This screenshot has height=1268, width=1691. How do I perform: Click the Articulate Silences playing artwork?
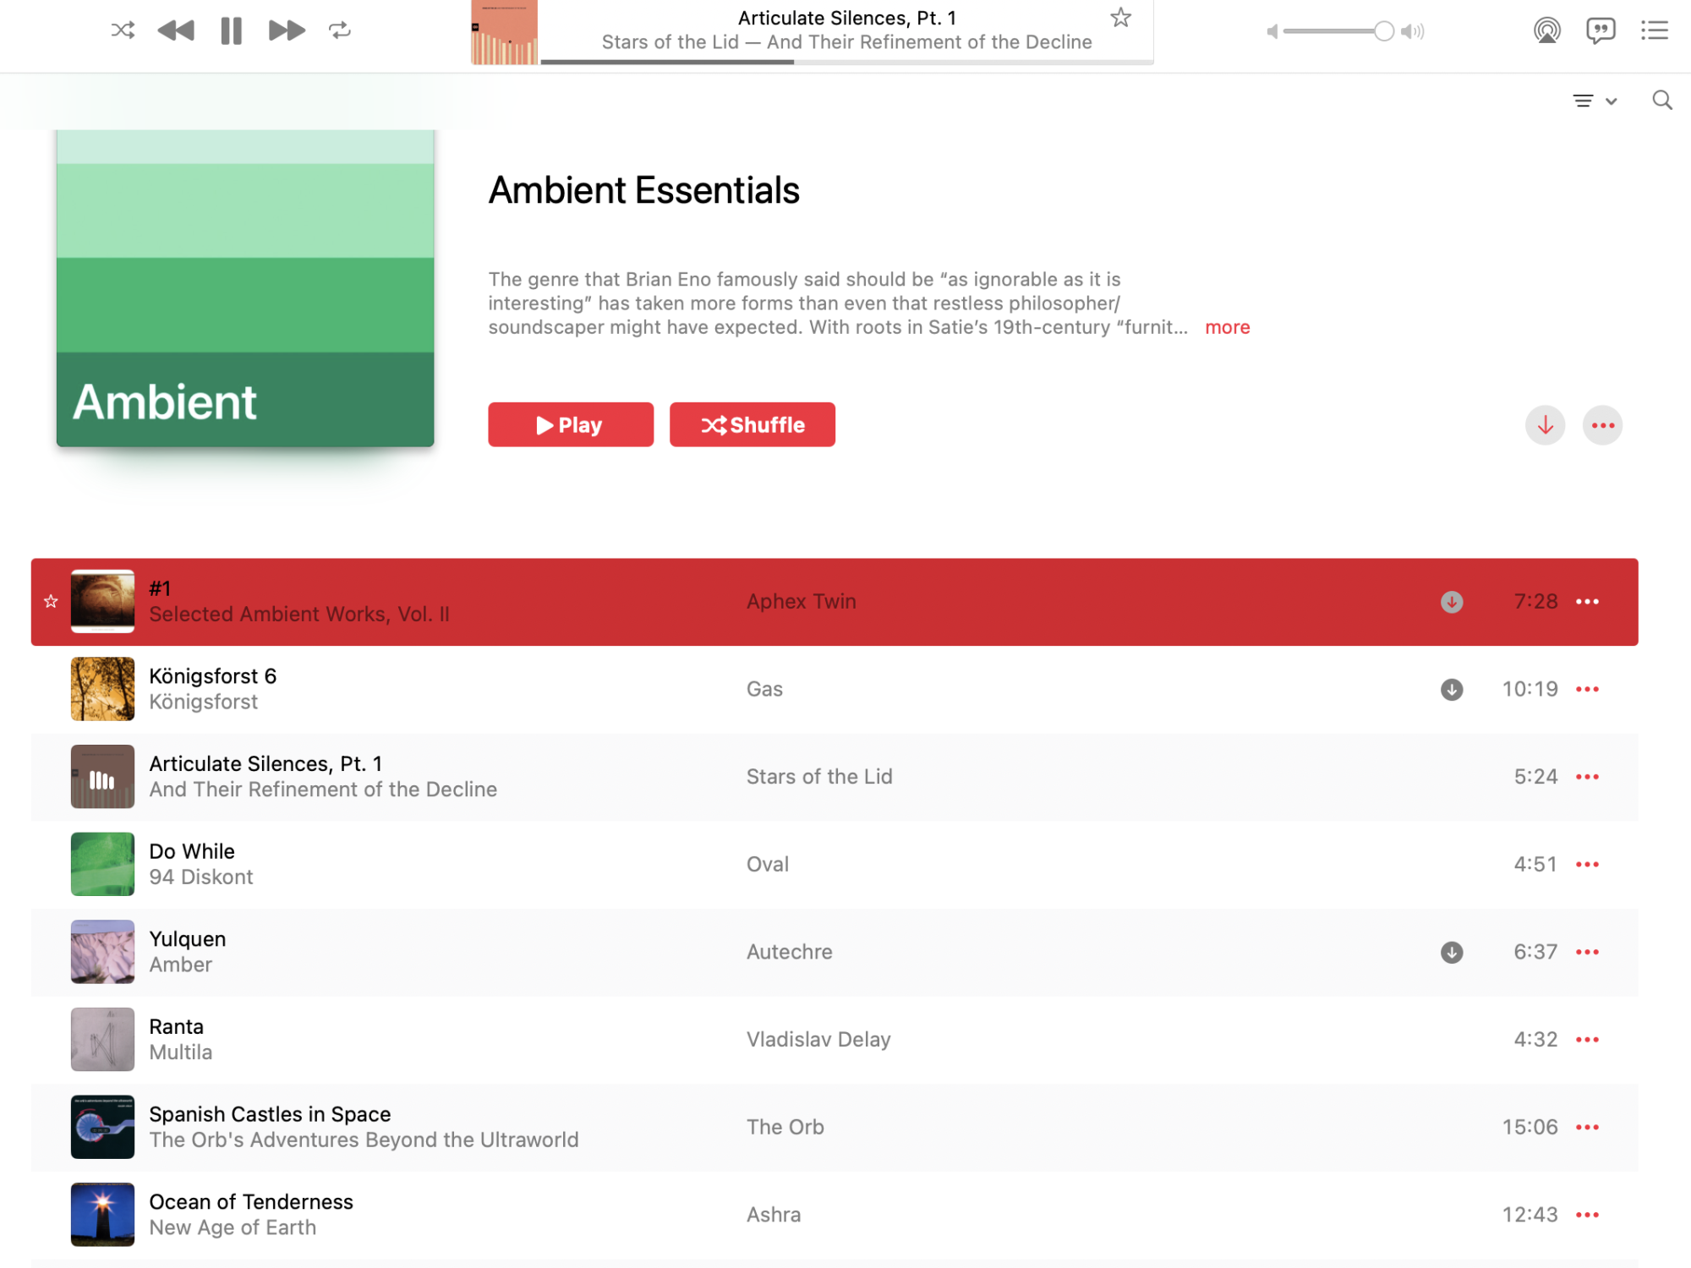pos(102,777)
